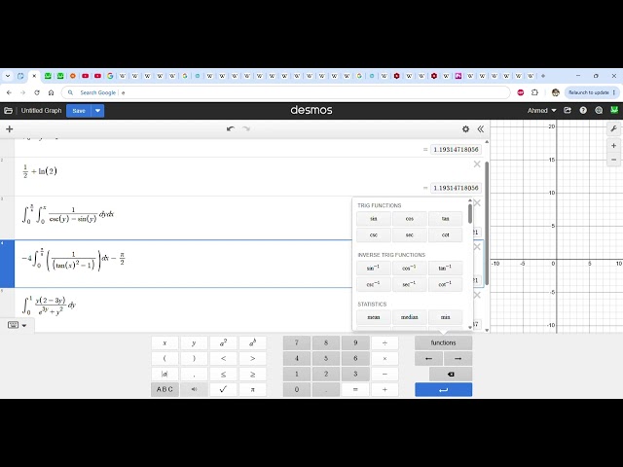Click the Relaunch to update button
The width and height of the screenshot is (623, 467).
click(592, 92)
